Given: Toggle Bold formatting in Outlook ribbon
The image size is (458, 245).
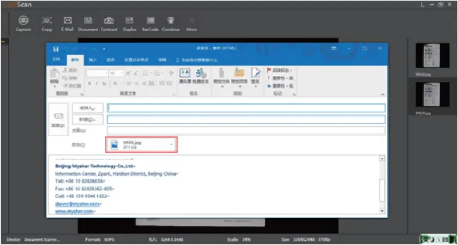Looking at the screenshot, I should [x=89, y=84].
